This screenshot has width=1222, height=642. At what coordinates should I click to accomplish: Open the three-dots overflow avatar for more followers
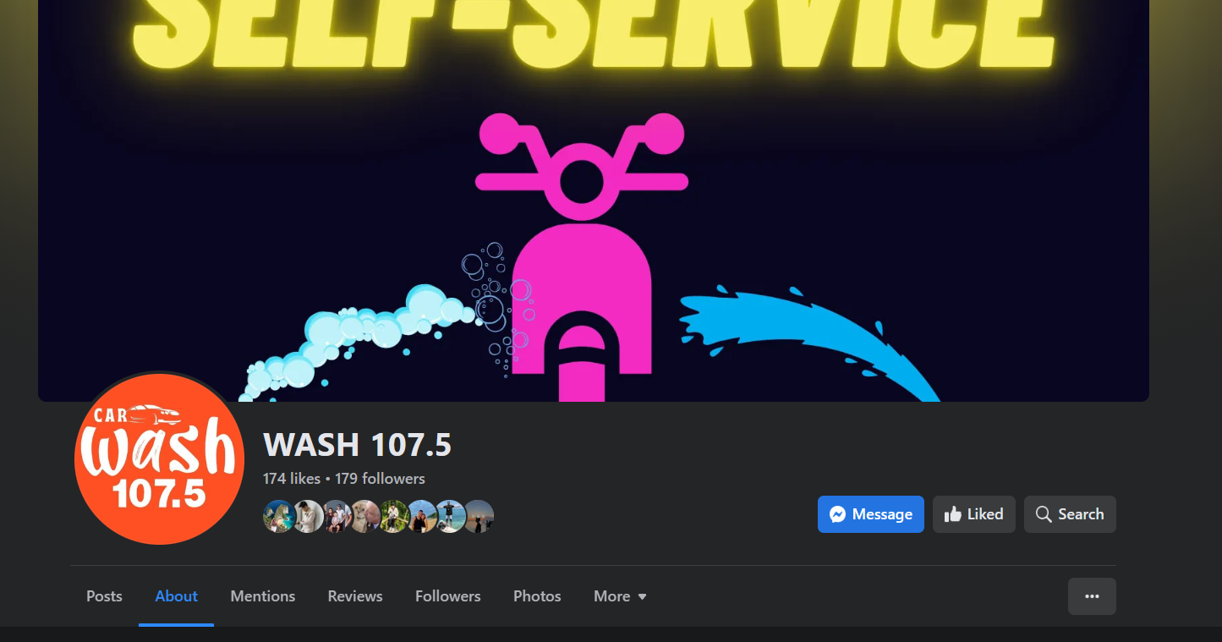click(479, 516)
